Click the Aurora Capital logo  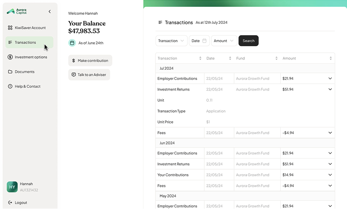pyautogui.click(x=17, y=11)
